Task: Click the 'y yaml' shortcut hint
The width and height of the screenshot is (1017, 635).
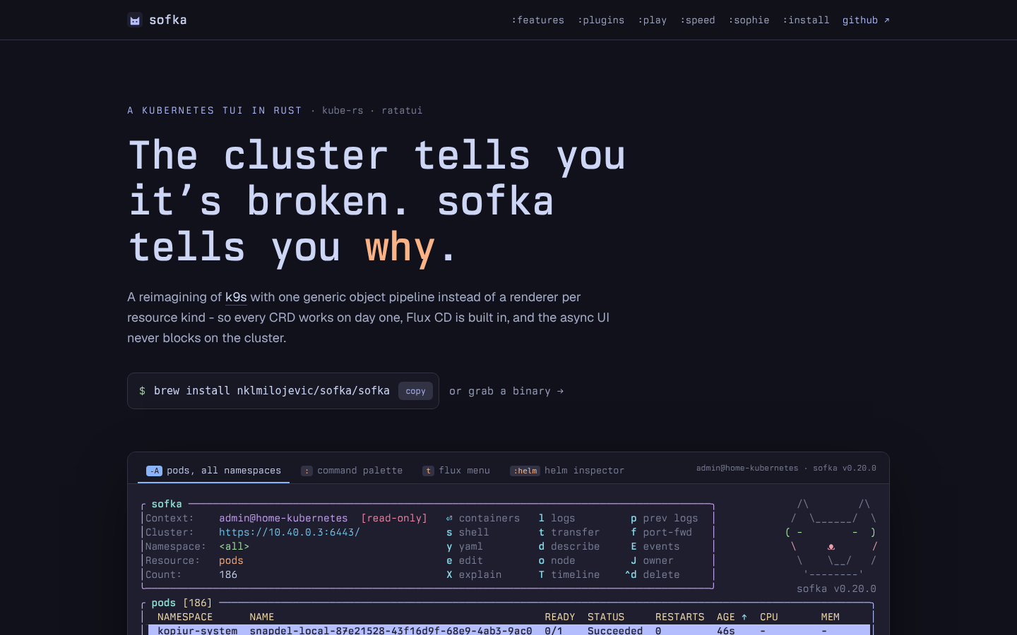Action: click(465, 546)
